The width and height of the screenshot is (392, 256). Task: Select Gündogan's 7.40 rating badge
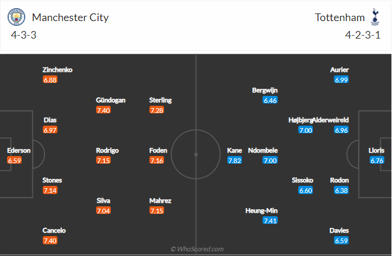click(x=103, y=110)
